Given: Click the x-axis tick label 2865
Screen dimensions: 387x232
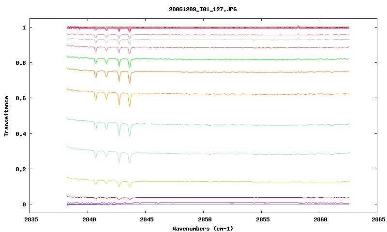Looking at the screenshot, I should click(378, 219).
